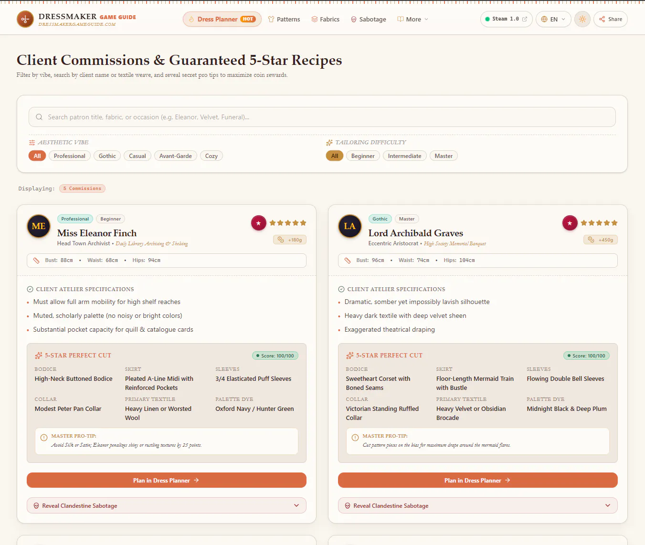
Task: Click the ME avatar for Eleanor Finch
Action: (x=39, y=226)
